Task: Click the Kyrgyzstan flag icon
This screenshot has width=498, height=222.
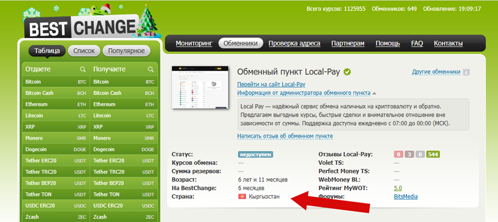Action: [x=242, y=196]
